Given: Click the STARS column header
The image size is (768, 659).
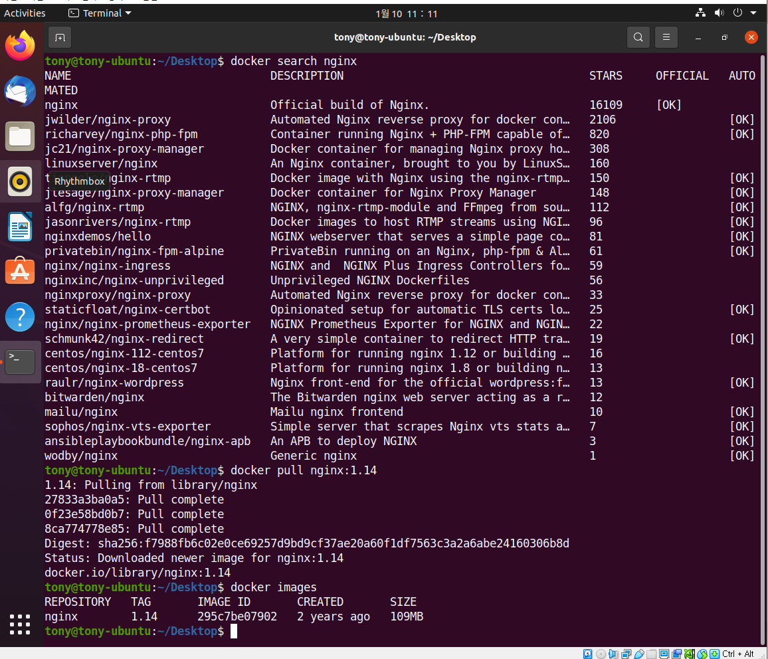Looking at the screenshot, I should (606, 76).
